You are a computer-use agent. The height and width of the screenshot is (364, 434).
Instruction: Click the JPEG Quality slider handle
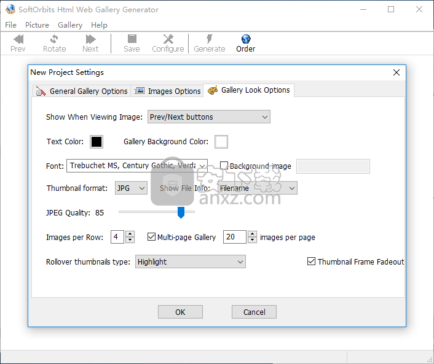[x=181, y=212]
